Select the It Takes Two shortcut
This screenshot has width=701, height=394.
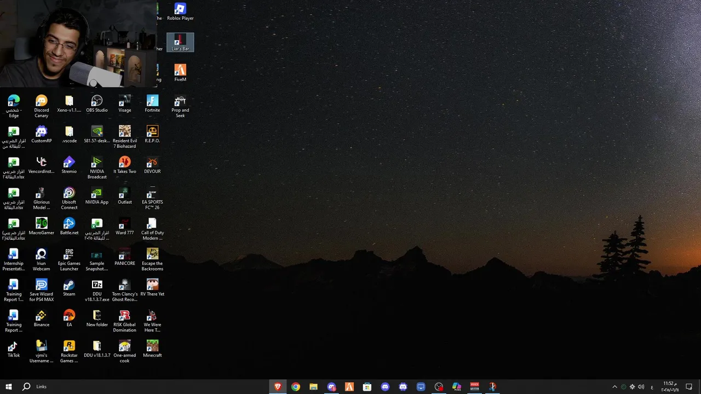(125, 165)
